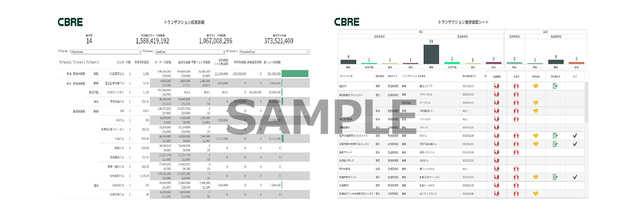The image size is (644, 214).
Task: Click the red negotiation icon in KKビル row
Action: point(516,136)
